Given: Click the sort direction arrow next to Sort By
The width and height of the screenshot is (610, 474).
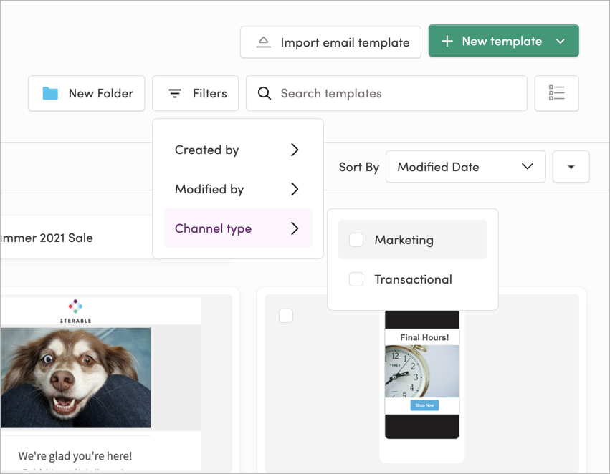Looking at the screenshot, I should (x=571, y=166).
